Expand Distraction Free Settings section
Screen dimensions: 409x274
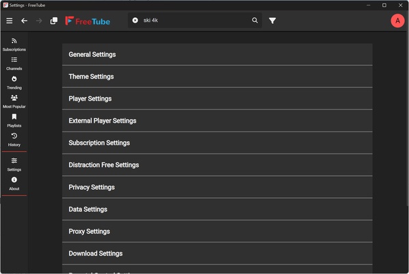(x=217, y=165)
